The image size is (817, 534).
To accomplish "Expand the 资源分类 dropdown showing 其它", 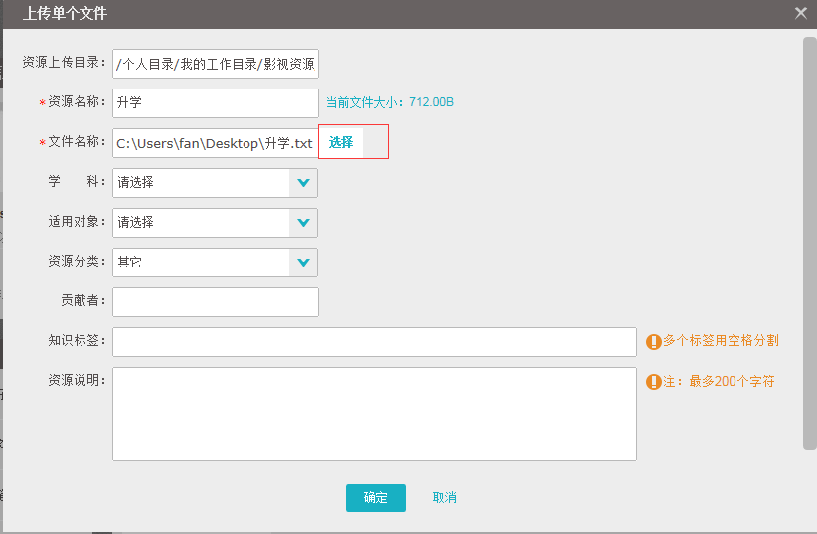I will [x=303, y=263].
